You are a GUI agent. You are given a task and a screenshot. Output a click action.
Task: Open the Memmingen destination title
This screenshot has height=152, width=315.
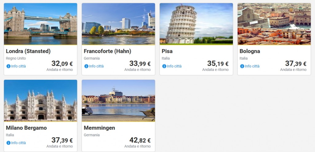pyautogui.click(x=99, y=128)
